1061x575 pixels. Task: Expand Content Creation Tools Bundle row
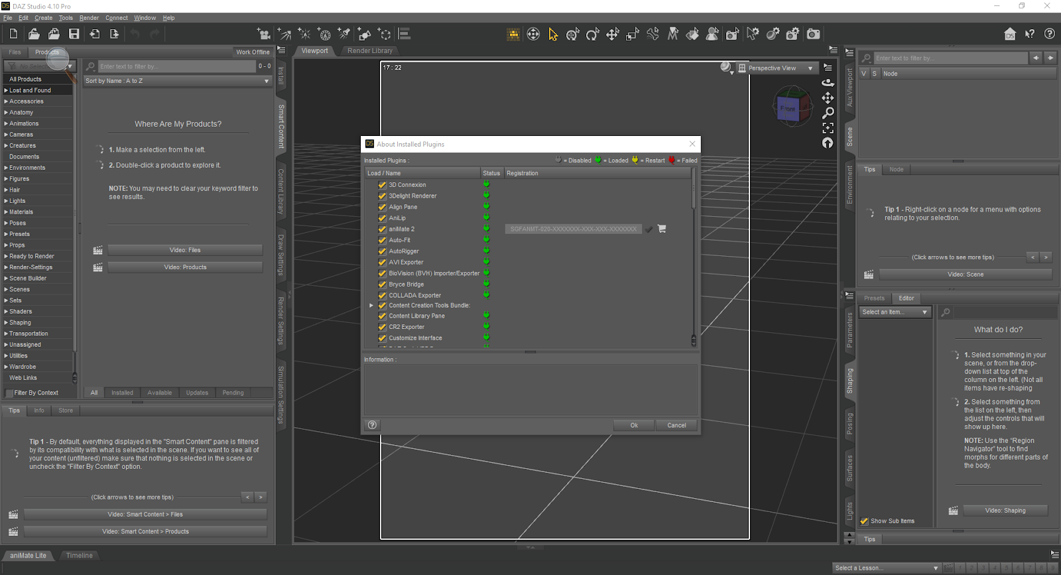[371, 306]
